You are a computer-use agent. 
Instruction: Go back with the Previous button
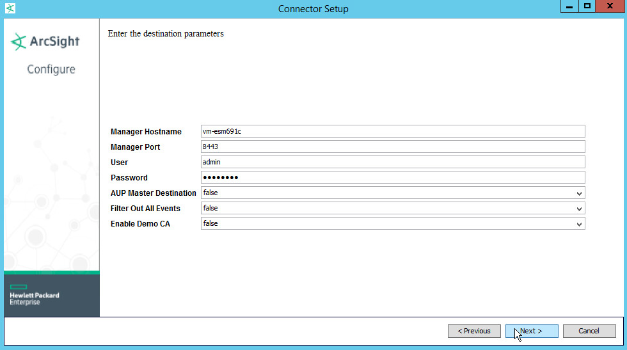pos(474,331)
